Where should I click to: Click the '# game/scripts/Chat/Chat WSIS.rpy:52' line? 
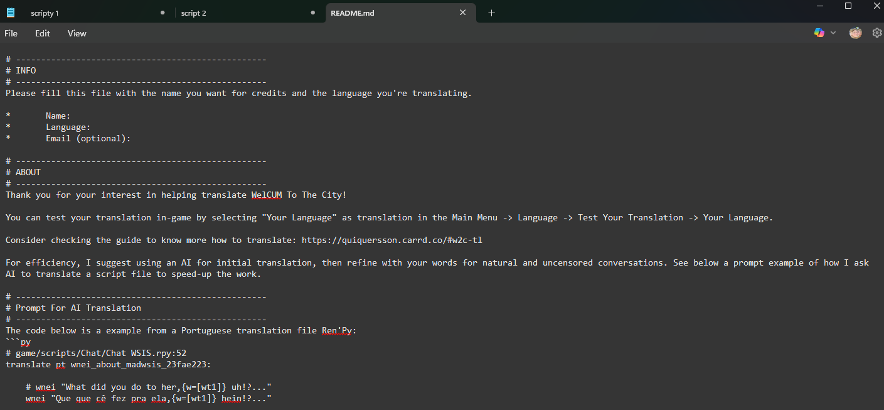(x=96, y=353)
